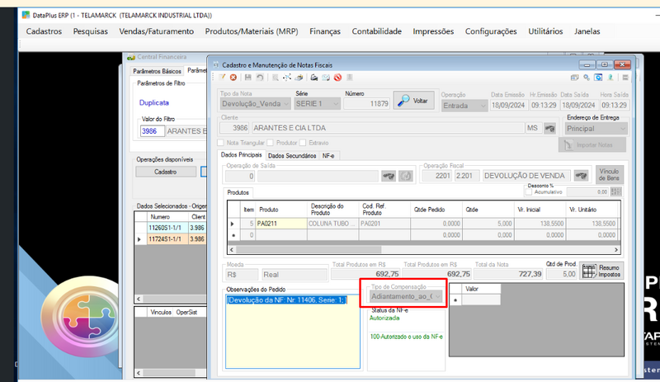Open the Configurações menu
The image size is (660, 382).
tap(491, 31)
